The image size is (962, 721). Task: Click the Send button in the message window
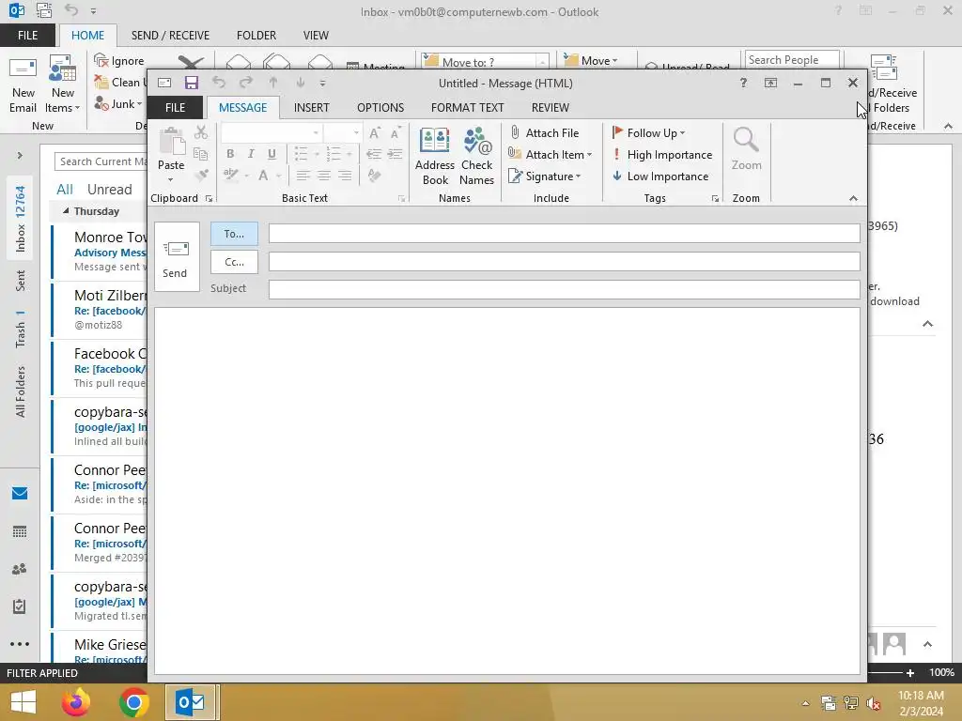[x=177, y=257]
